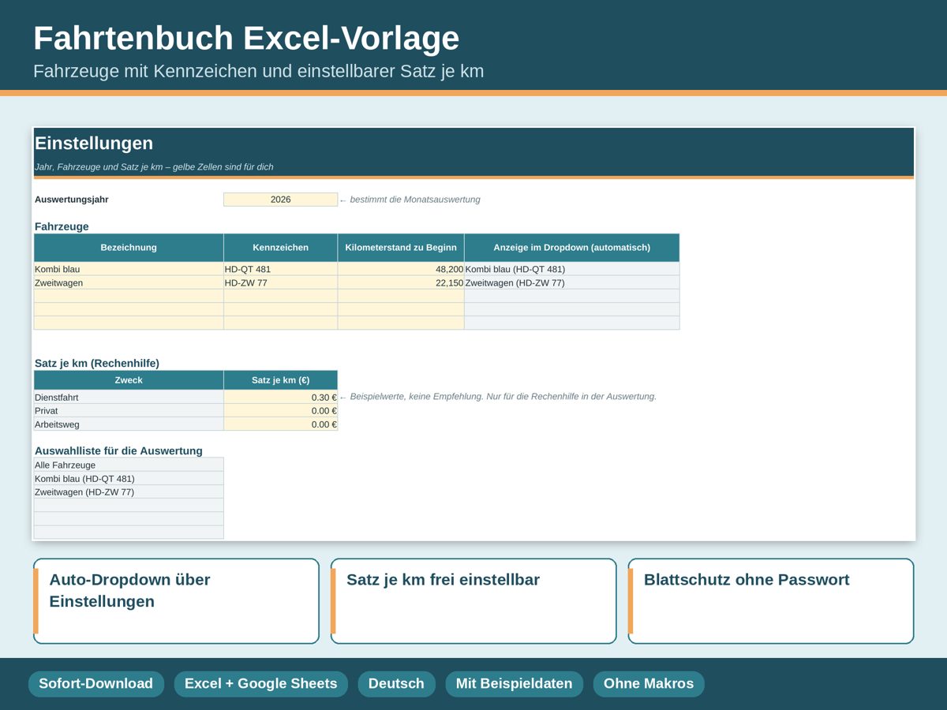Open the "Satz je km frei einstellbar" card
The height and width of the screenshot is (710, 947).
click(473, 601)
